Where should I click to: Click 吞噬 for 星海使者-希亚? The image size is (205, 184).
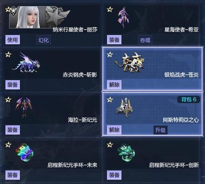[145, 40]
